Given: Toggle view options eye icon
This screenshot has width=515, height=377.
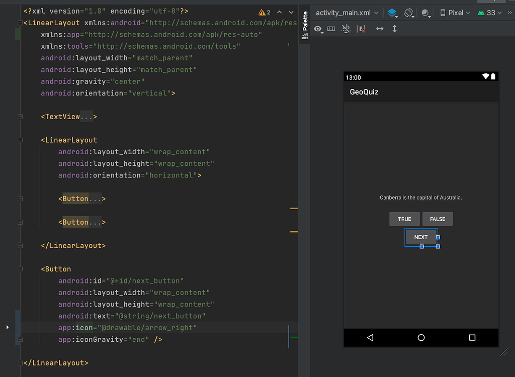Looking at the screenshot, I should 318,29.
